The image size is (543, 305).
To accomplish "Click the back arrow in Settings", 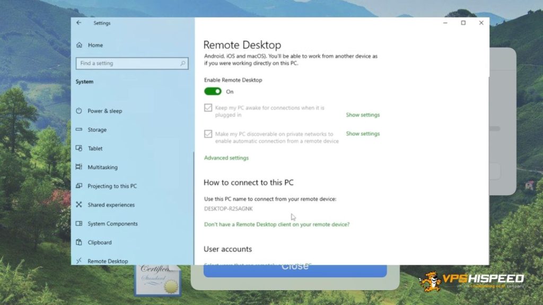I will 79,23.
